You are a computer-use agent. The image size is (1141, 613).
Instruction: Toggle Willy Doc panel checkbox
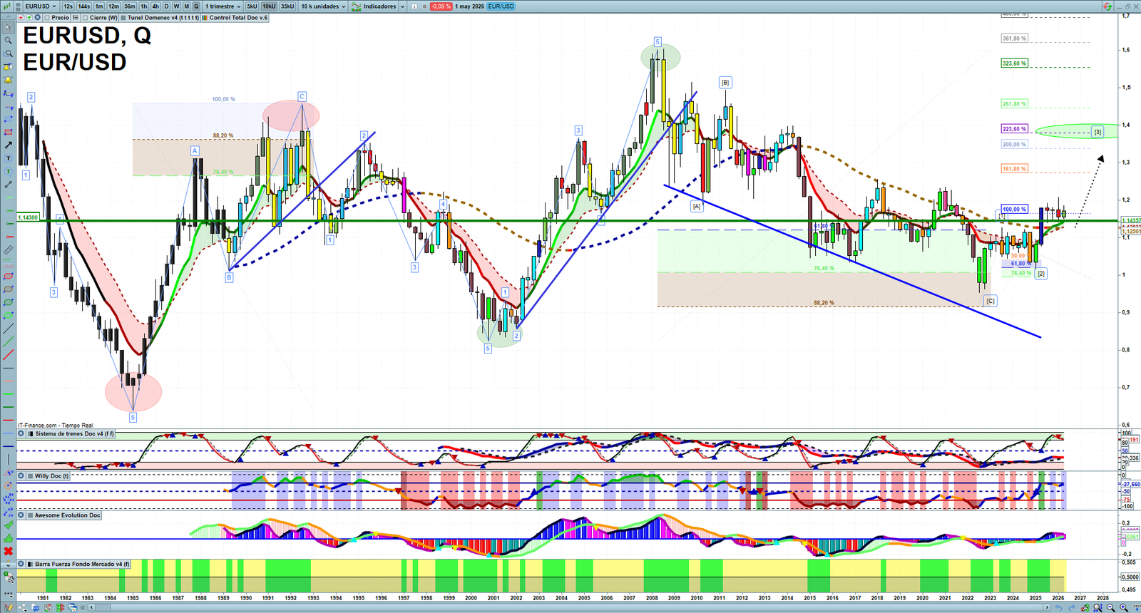click(x=31, y=475)
